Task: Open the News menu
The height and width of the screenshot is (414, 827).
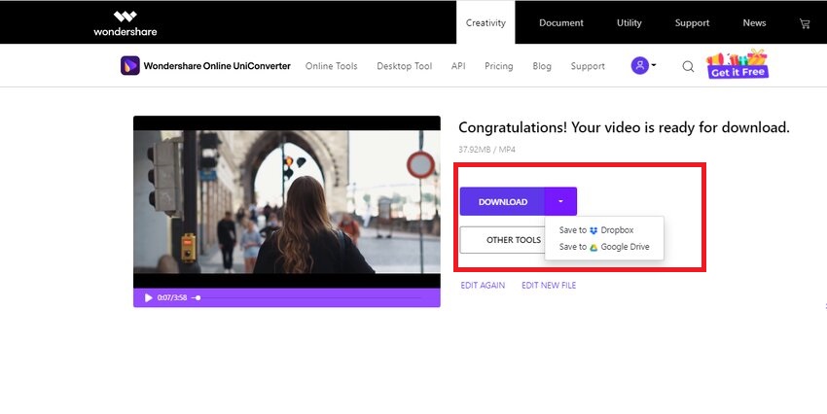Action: click(x=754, y=22)
